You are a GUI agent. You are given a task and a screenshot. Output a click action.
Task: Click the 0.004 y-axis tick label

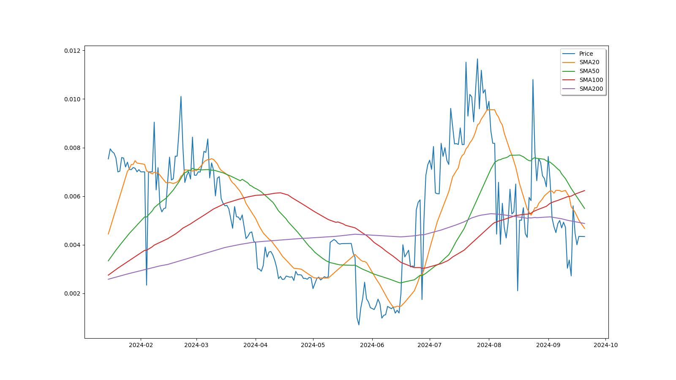click(x=72, y=245)
